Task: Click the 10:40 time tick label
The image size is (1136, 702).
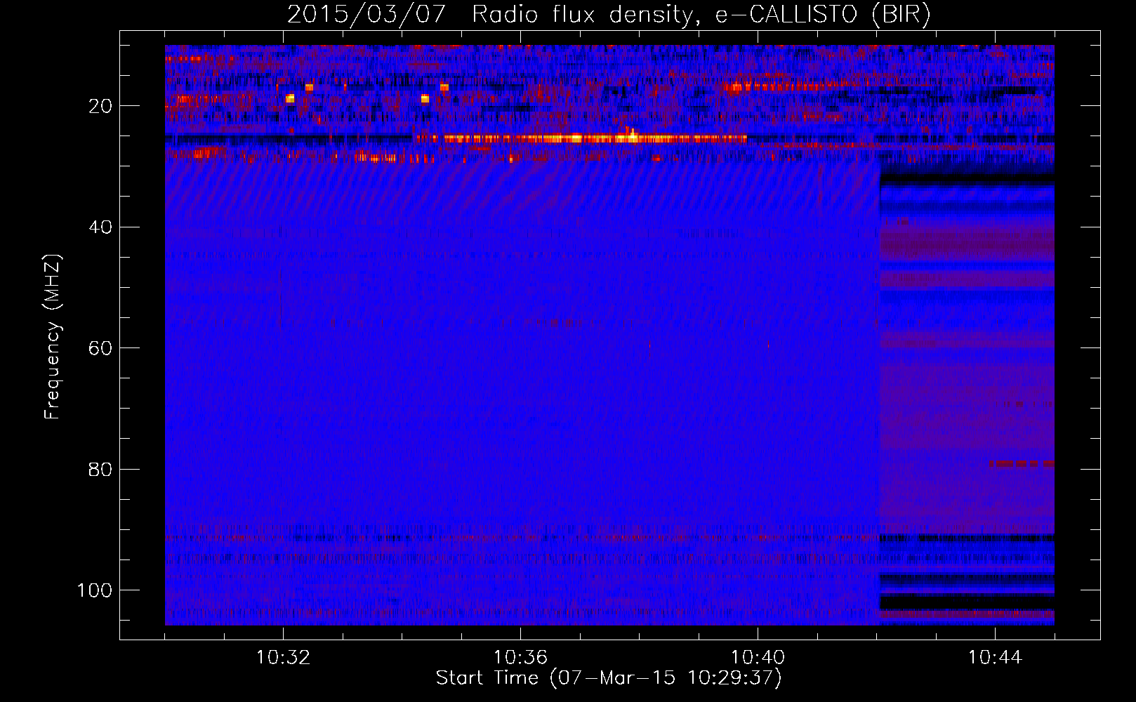Action: 758,658
